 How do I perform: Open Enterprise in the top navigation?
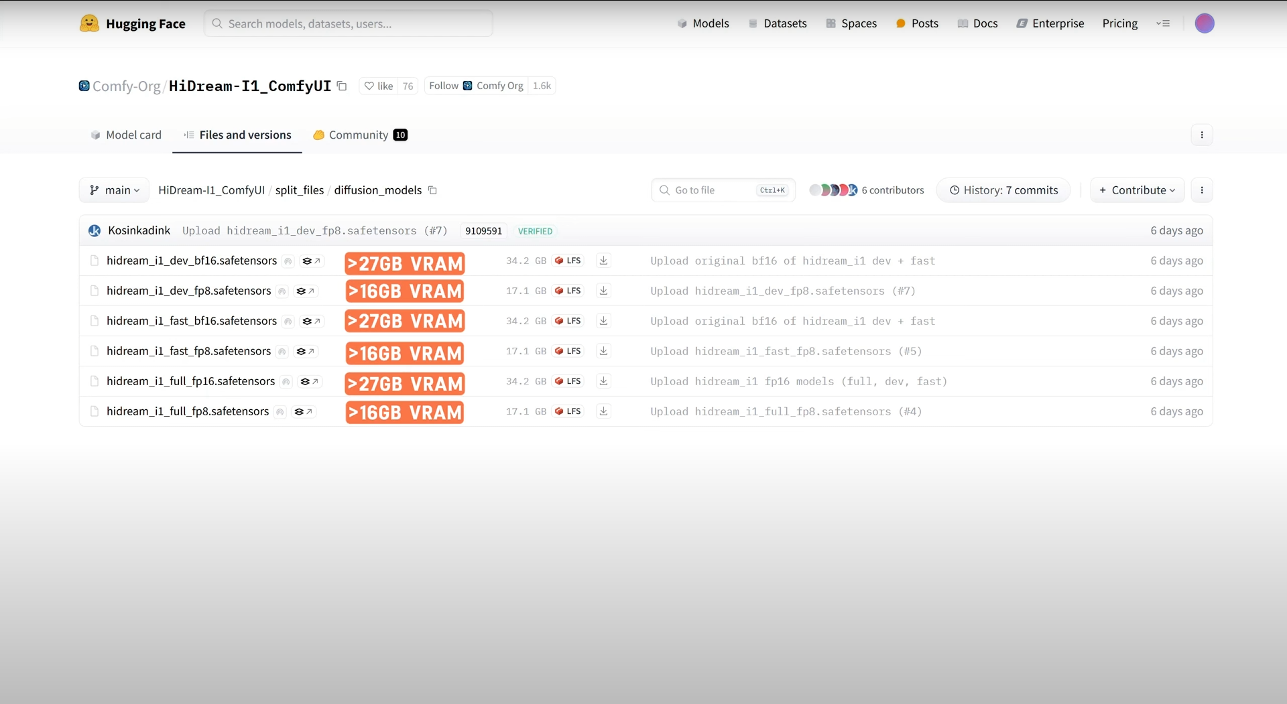point(1050,23)
